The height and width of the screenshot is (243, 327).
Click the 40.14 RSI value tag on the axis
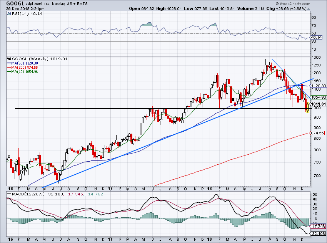coord(316,38)
